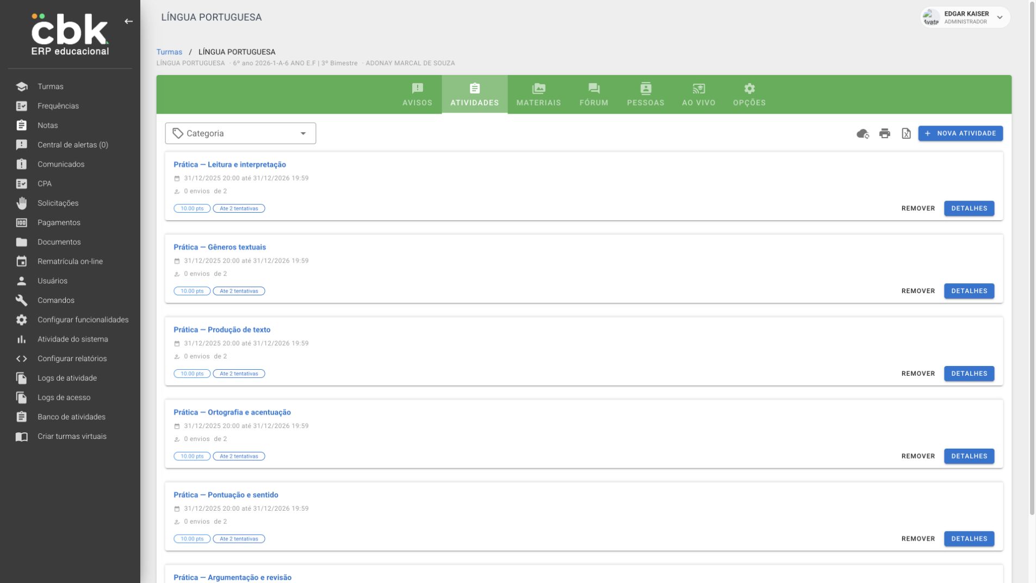
Task: Click 10.00 pts chip on Leitura card
Action: click(x=192, y=208)
